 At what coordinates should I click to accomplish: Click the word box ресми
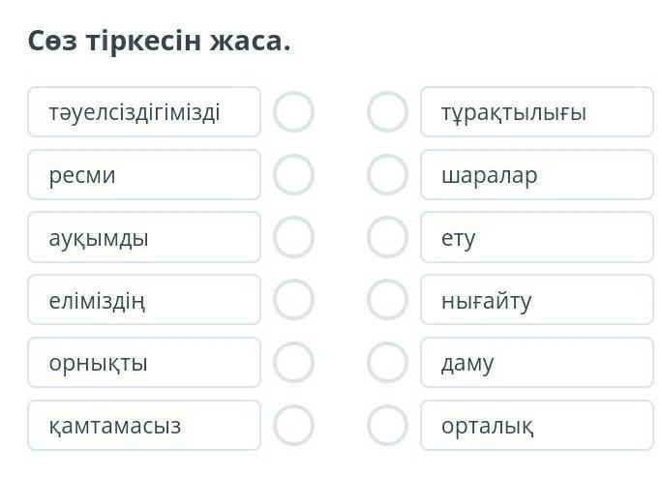pyautogui.click(x=144, y=175)
